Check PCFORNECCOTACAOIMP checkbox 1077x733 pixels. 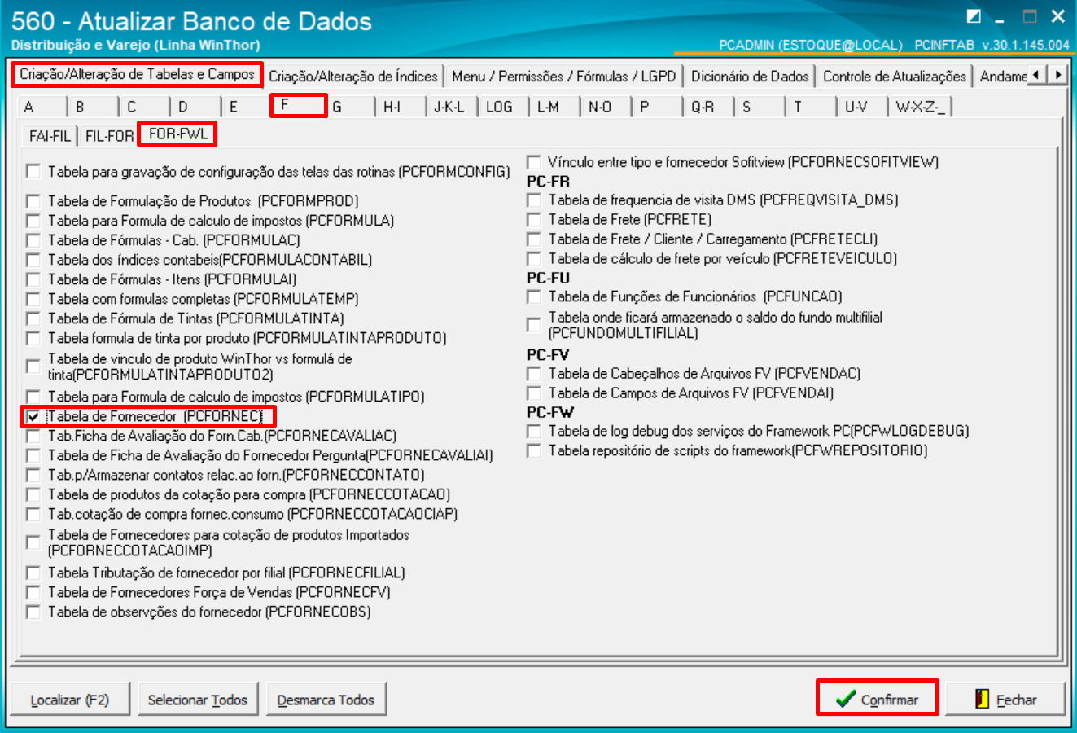[33, 542]
